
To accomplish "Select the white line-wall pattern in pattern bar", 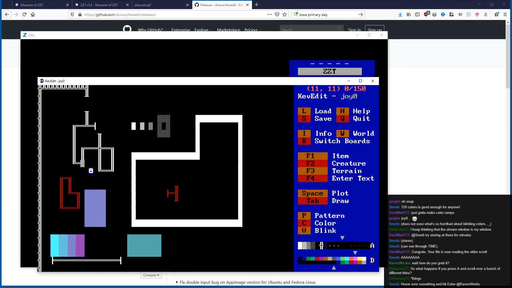I will point(321,246).
